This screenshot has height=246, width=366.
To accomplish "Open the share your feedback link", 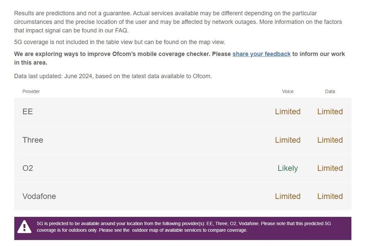I will [x=261, y=54].
